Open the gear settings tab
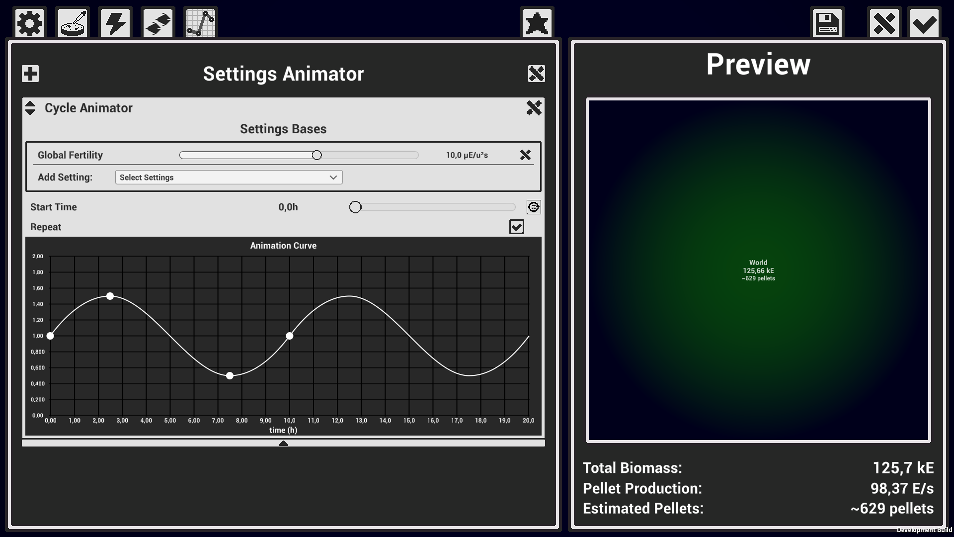This screenshot has height=537, width=954. [30, 23]
